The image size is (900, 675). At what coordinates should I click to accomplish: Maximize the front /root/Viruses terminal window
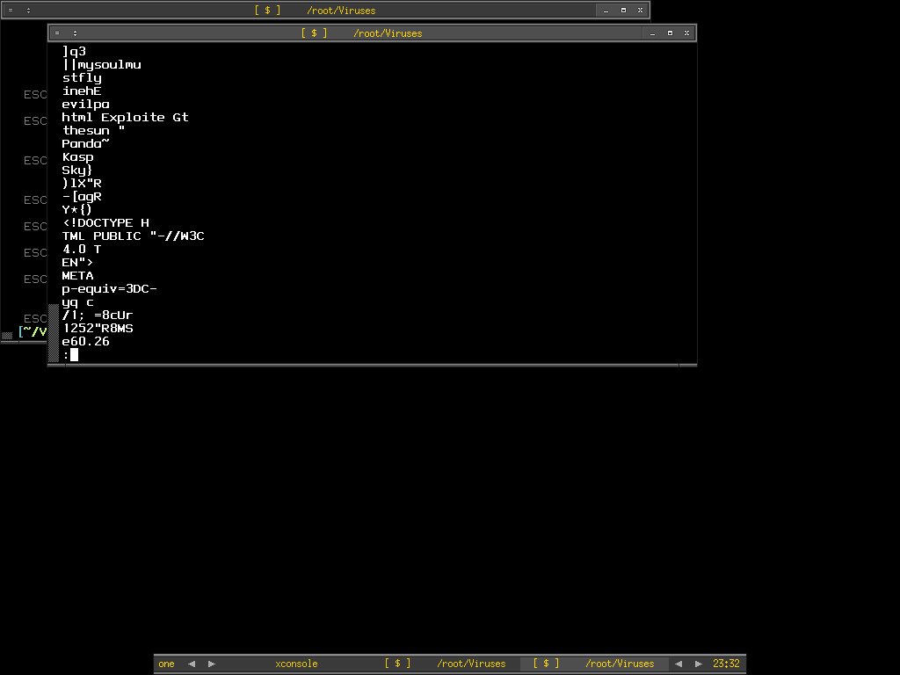(670, 33)
